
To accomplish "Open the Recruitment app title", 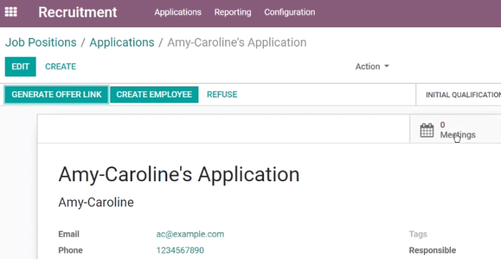I will (x=78, y=12).
